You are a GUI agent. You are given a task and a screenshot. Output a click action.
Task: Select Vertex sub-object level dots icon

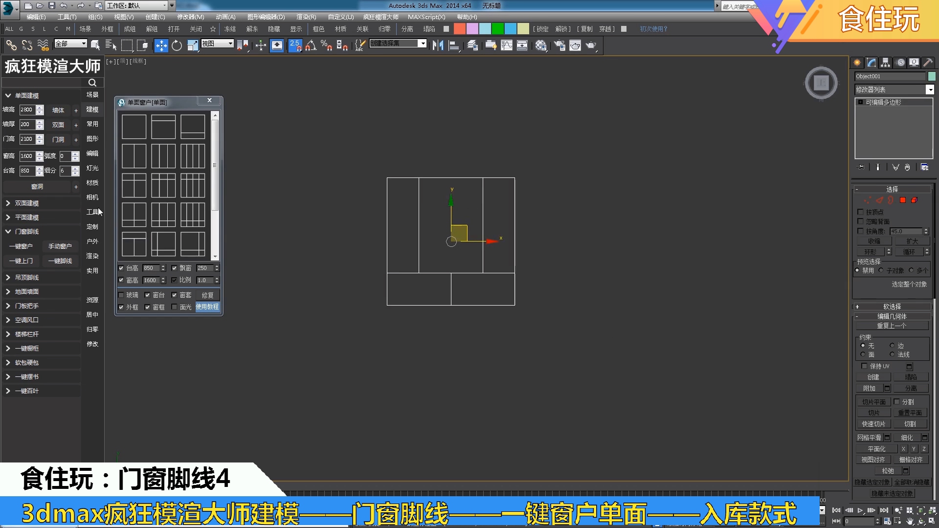[867, 200]
